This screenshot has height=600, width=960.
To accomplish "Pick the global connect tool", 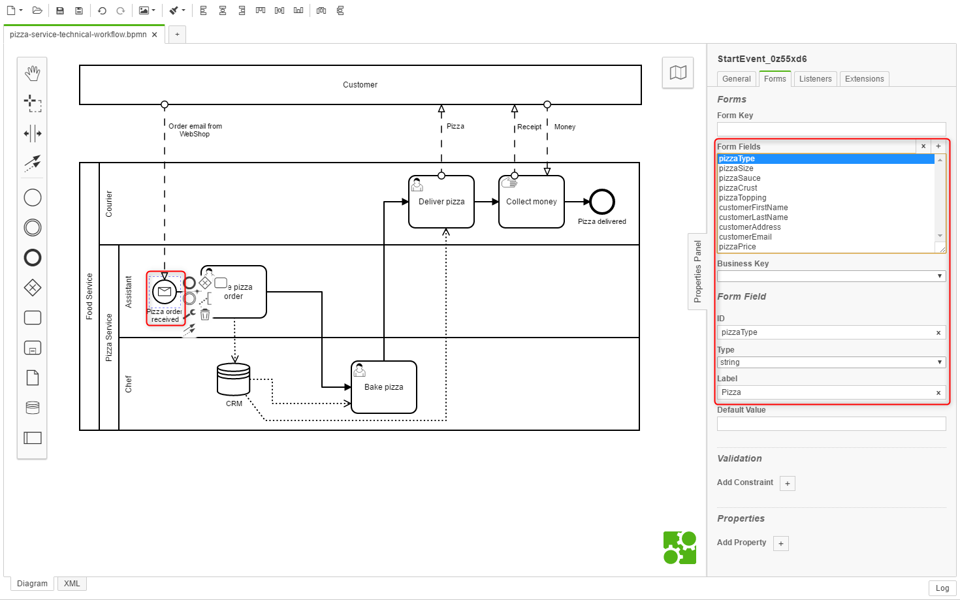I will tap(32, 162).
